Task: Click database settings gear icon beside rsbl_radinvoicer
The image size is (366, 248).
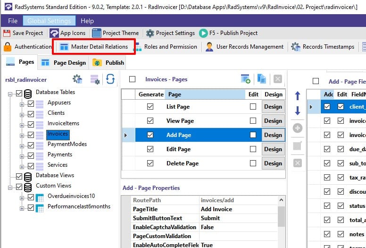Action: (77, 79)
